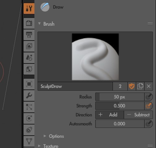
Task: Set brush direction to Subtract
Action: coord(138,115)
